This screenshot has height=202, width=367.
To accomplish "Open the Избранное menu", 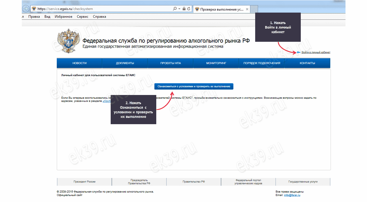I will 63,17.
